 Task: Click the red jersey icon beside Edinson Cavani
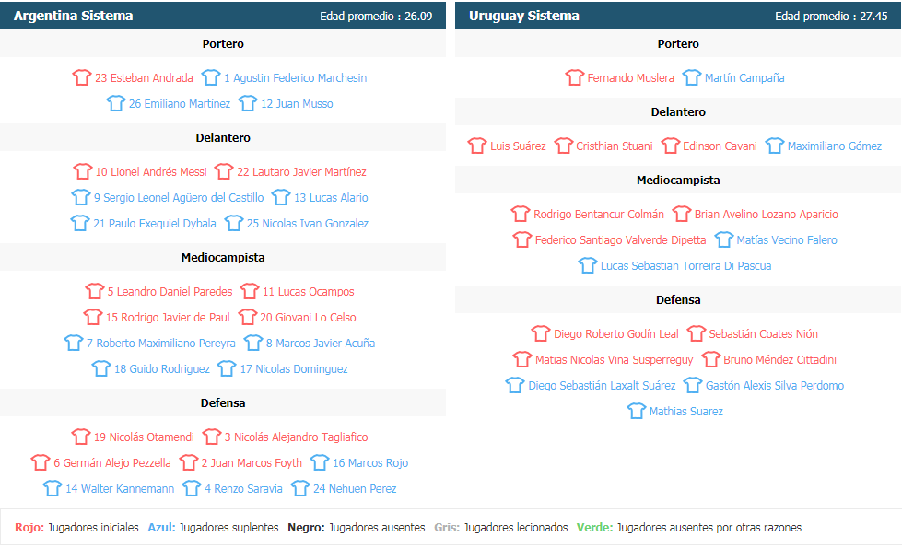[x=670, y=146]
